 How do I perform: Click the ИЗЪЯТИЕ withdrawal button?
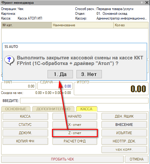click(124, 133)
